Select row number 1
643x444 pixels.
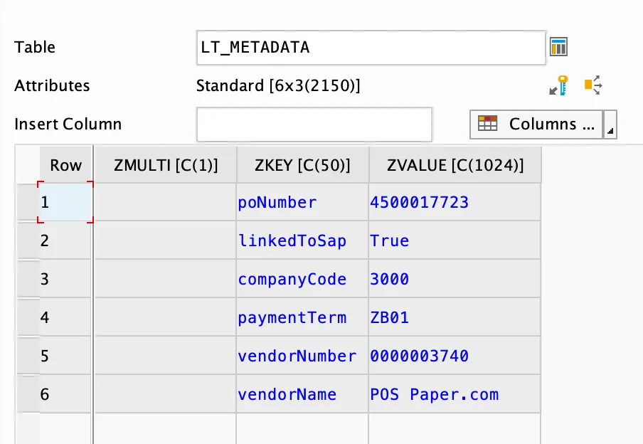click(x=65, y=202)
